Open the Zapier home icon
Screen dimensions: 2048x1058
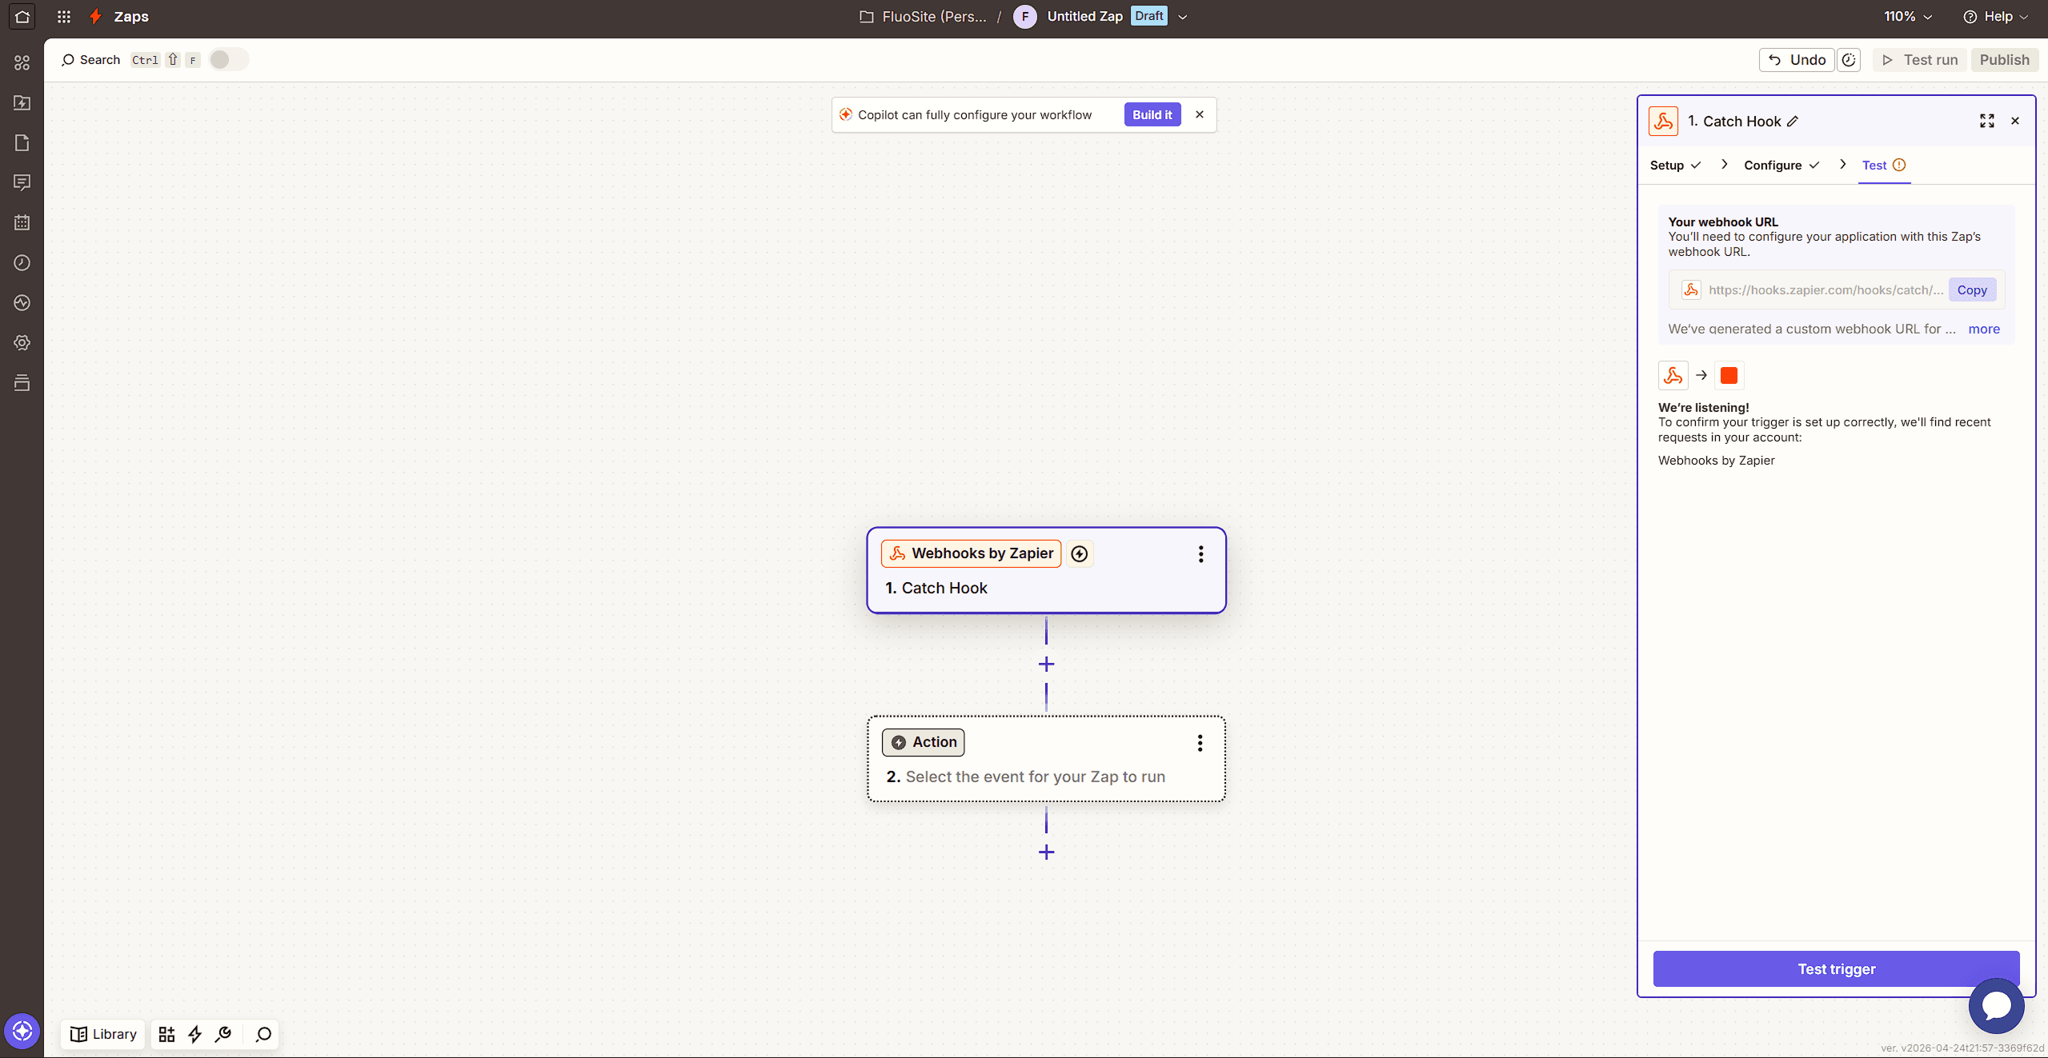[22, 16]
